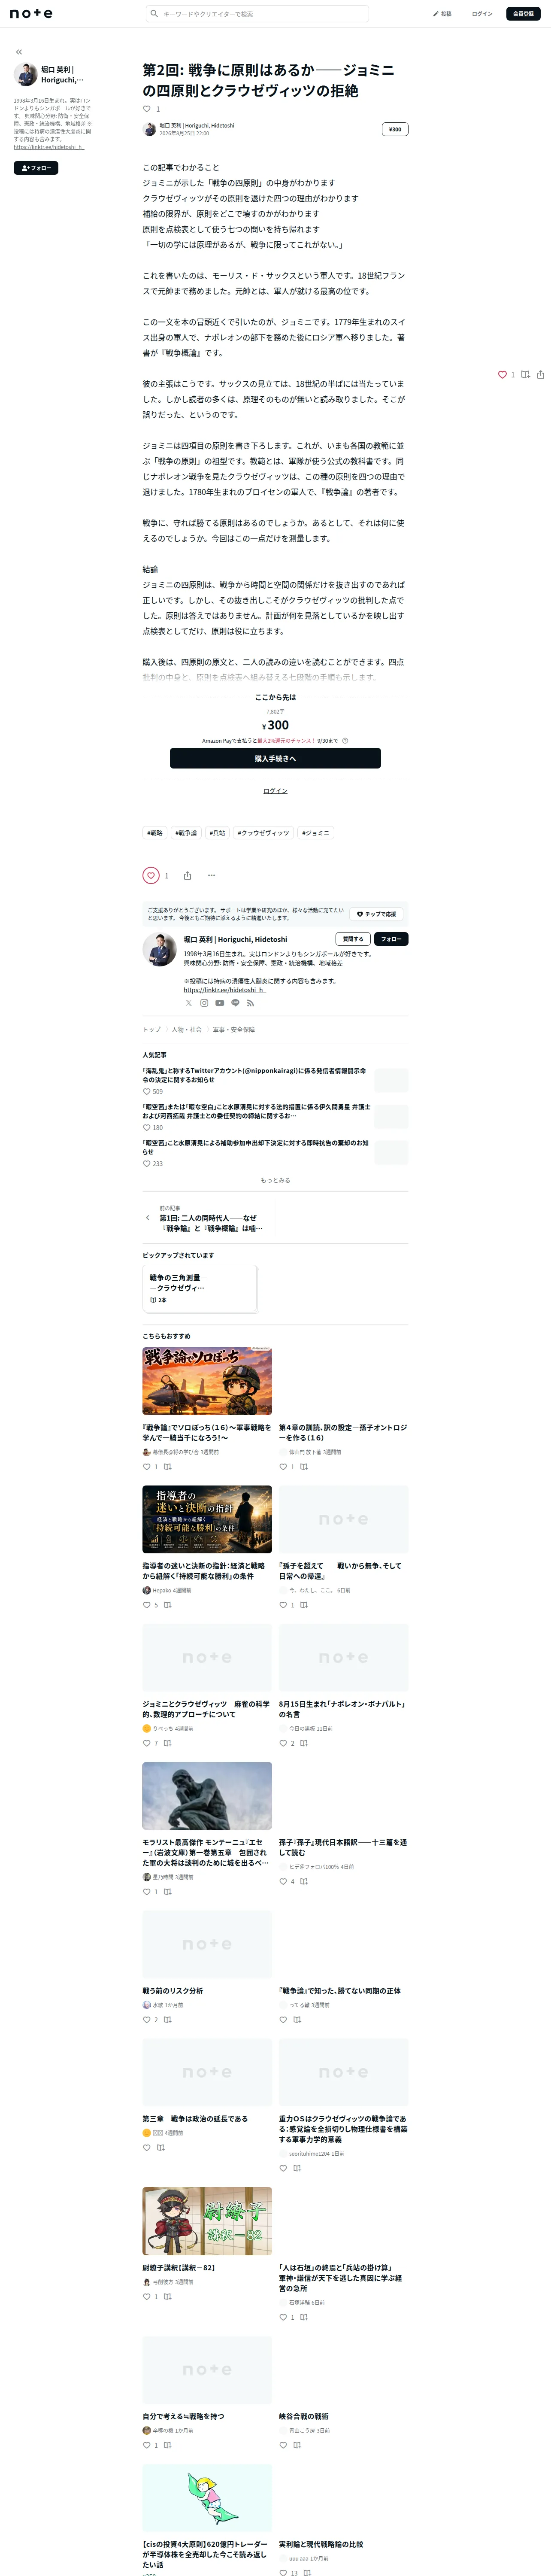Select the #クラウゼヴィッツ hashtag
551x2576 pixels.
point(263,833)
